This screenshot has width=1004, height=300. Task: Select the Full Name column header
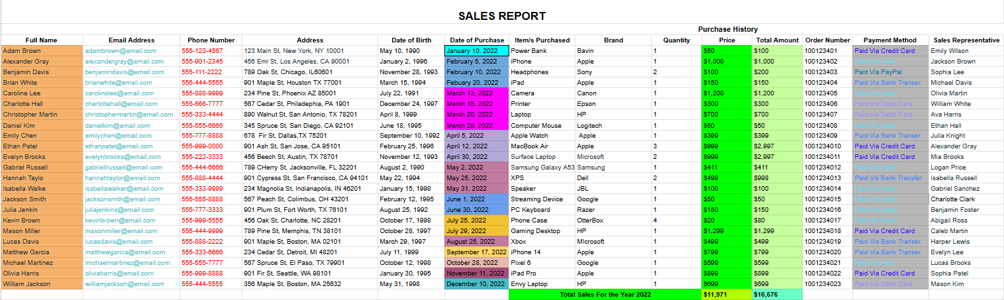coord(42,40)
